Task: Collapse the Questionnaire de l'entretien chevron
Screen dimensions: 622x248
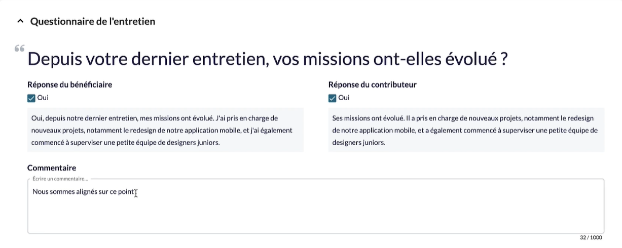Action: 20,21
